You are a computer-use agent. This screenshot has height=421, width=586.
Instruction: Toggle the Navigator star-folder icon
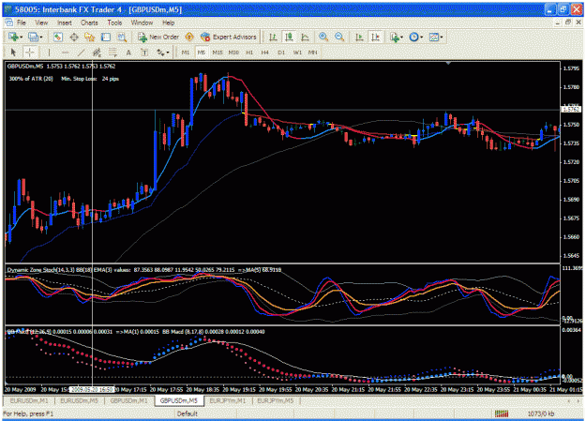click(90, 37)
